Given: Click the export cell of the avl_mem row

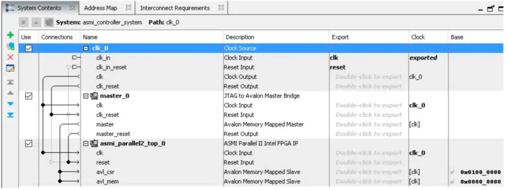Looking at the screenshot, I should tap(369, 181).
